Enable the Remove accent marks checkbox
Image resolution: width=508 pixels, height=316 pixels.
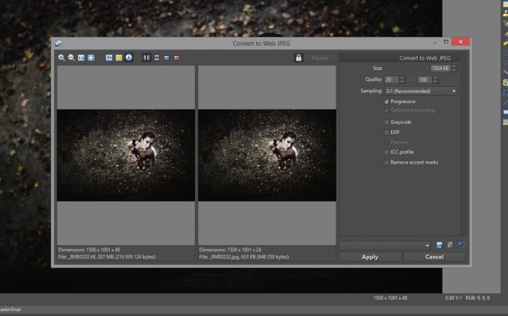tap(387, 162)
